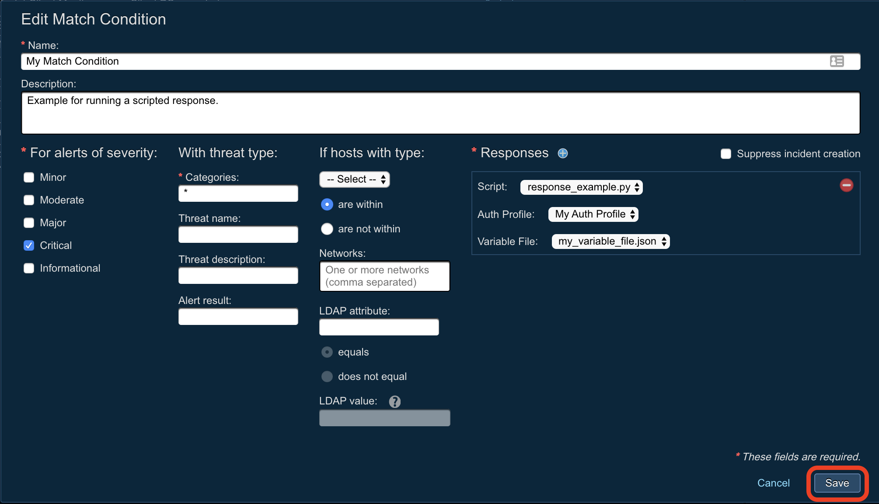
Task: Click the Cancel link
Action: (773, 483)
